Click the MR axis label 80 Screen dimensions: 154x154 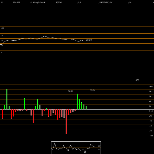pyautogui.click(x=150, y=91)
